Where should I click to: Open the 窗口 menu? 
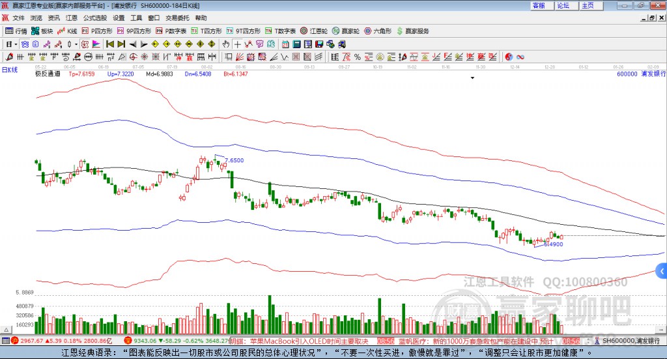tap(154, 18)
